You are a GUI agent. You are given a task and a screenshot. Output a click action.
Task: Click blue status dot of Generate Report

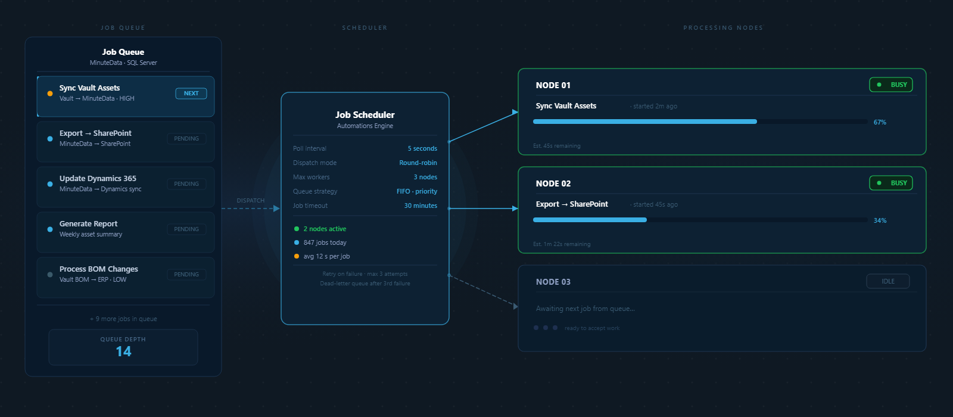(x=50, y=229)
